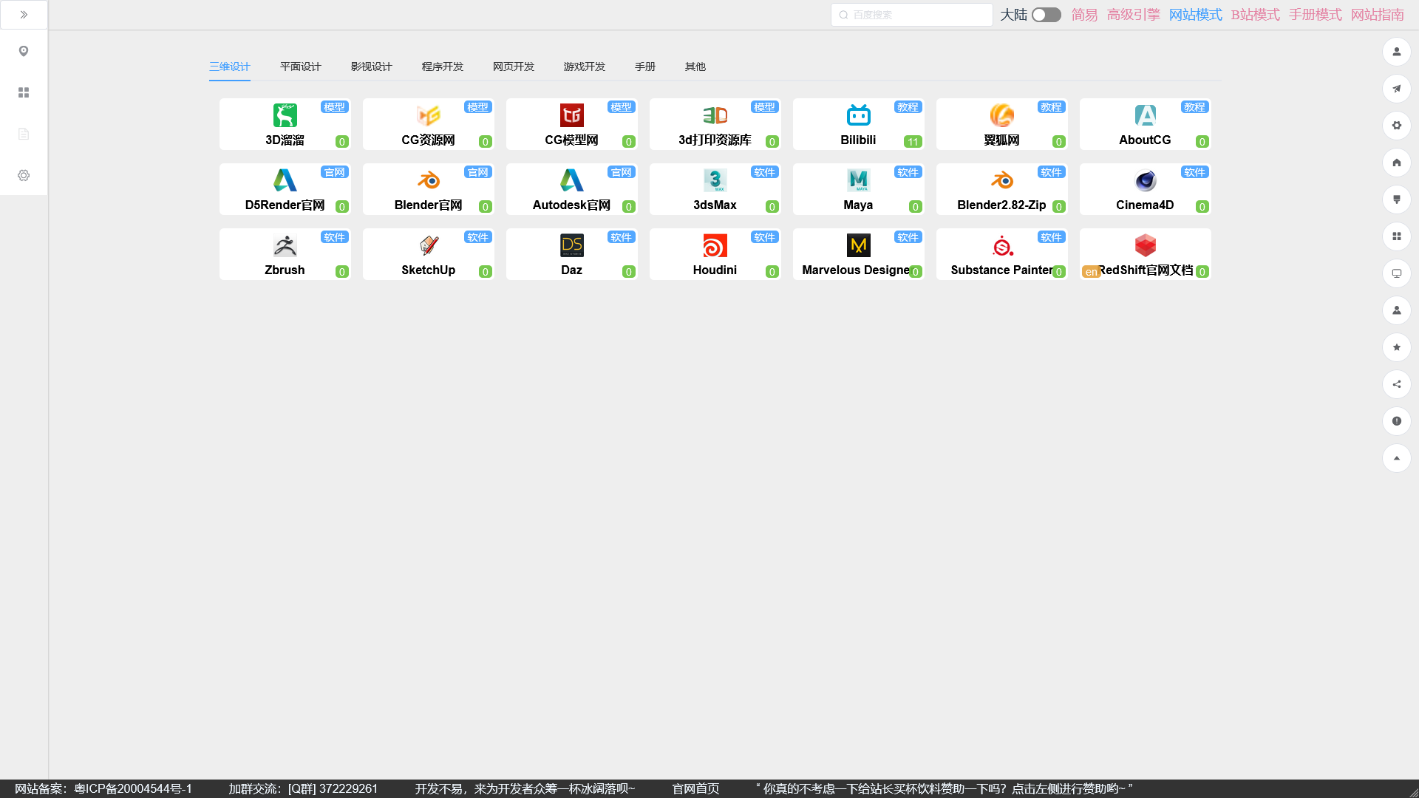1419x798 pixels.
Task: Open the Bilibili tile icon
Action: (858, 116)
